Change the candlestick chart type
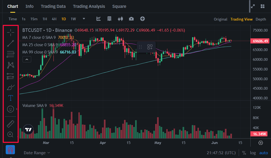This screenshot has height=158, width=271. (x=120, y=19)
